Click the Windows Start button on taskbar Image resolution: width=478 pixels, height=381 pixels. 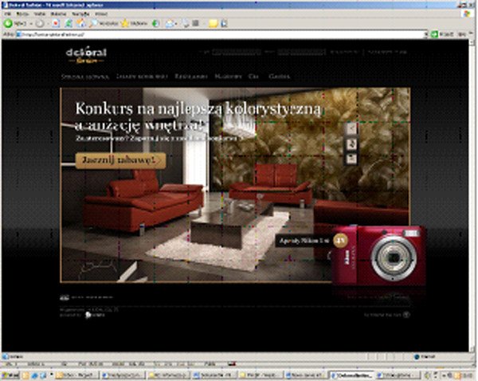click(x=10, y=375)
